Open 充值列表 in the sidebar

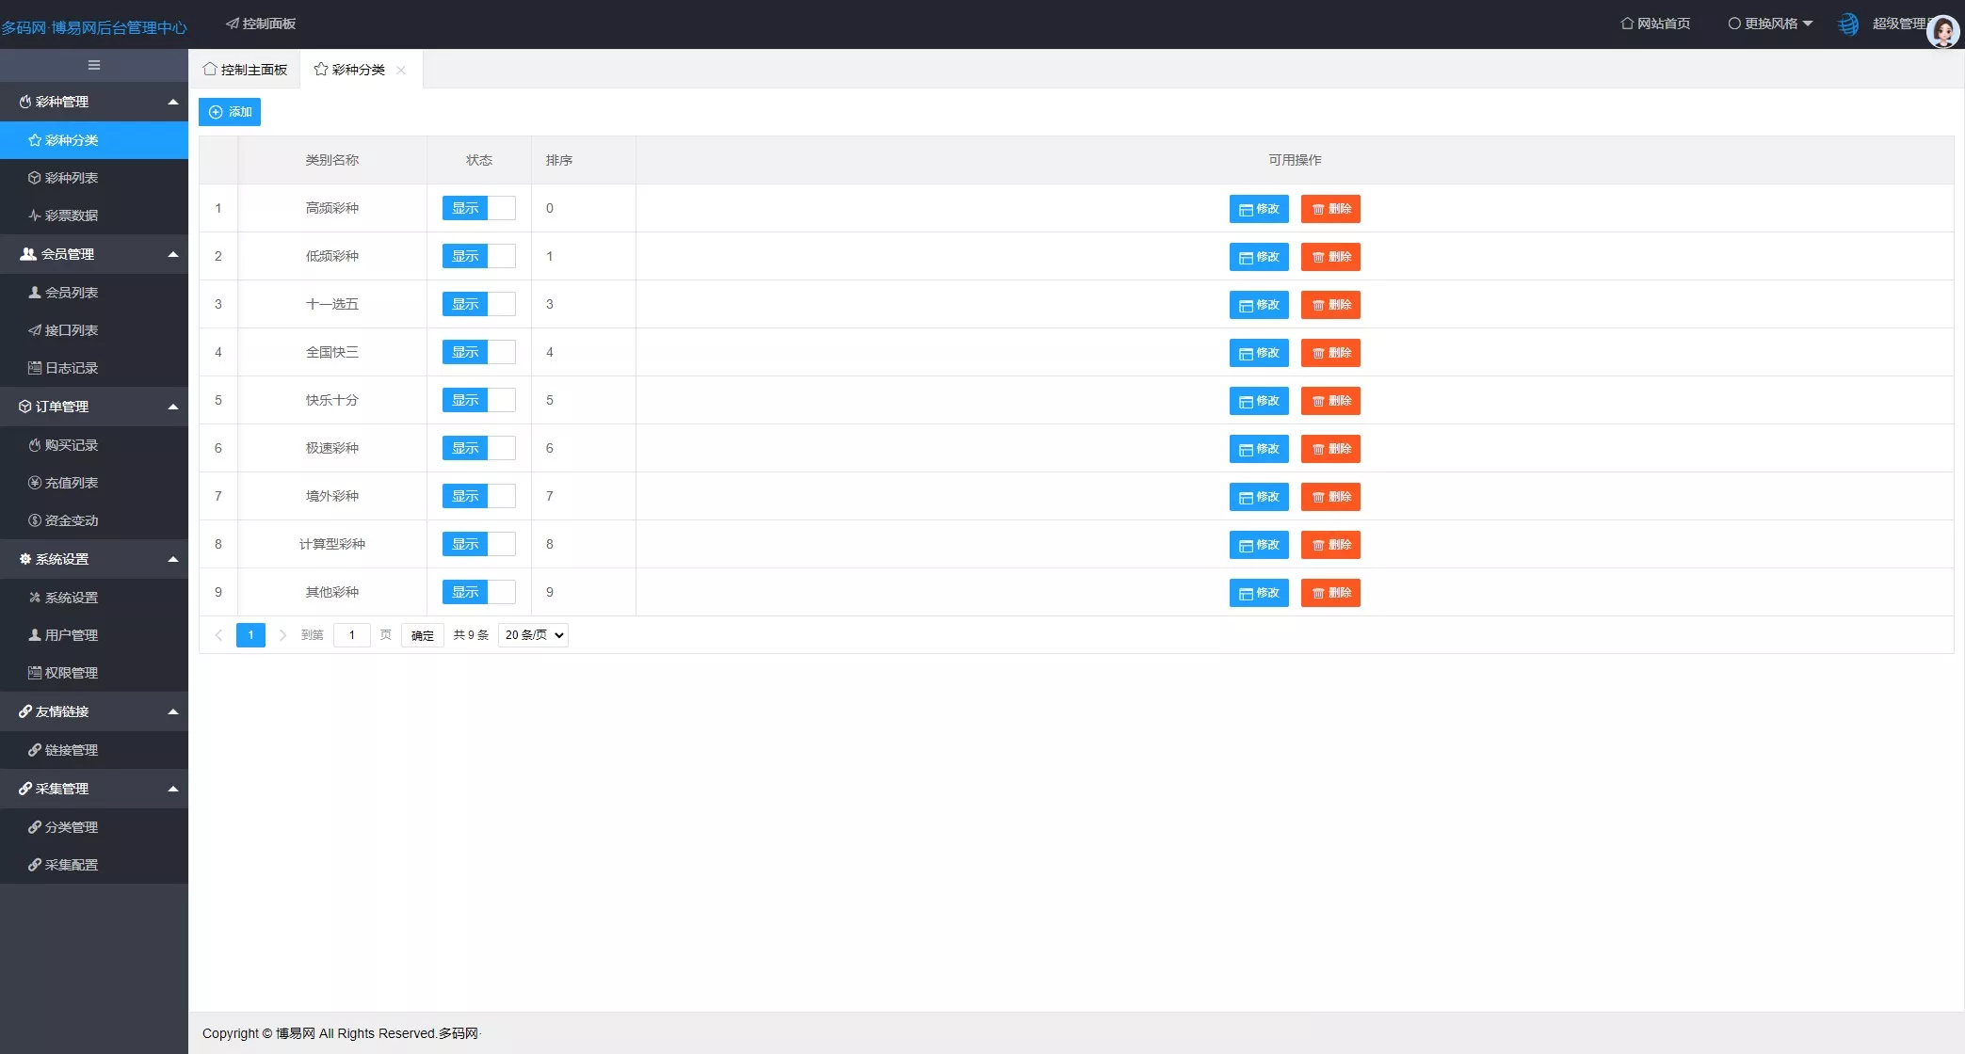[71, 483]
